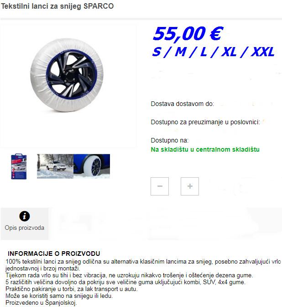The height and width of the screenshot is (307, 282).
Task: Decrease quantity with the minus button
Action: click(x=160, y=186)
